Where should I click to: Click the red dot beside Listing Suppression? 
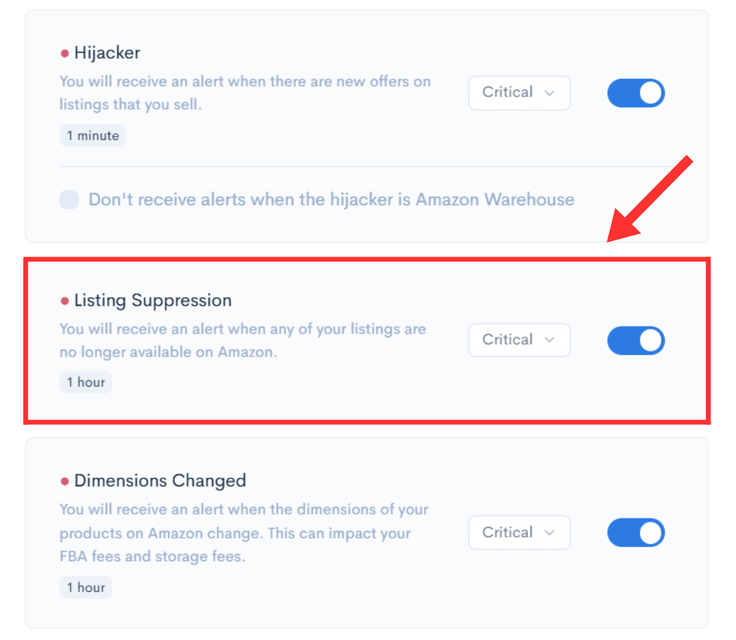tap(65, 301)
